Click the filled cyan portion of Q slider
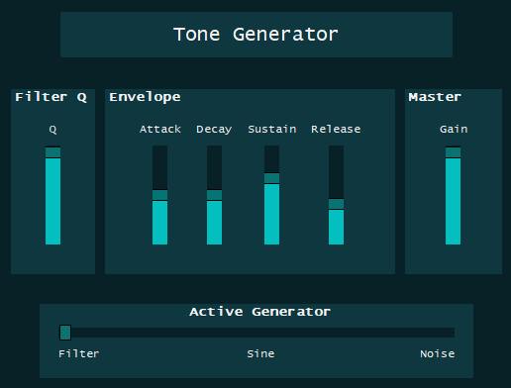 tap(52, 202)
